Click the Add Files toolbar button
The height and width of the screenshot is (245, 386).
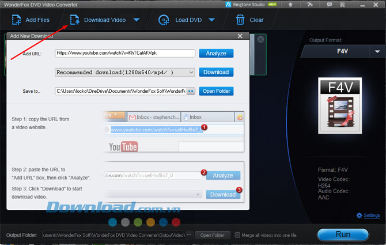coord(31,20)
